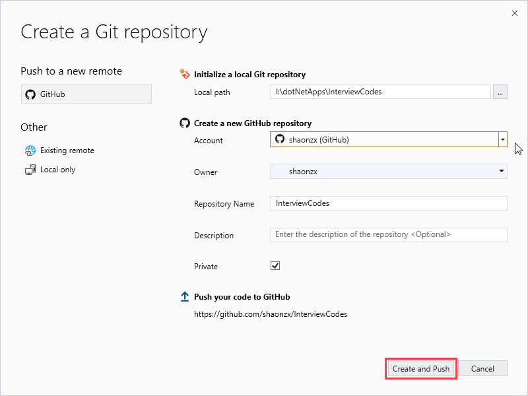
Task: Click the Push your code upload arrow icon
Action: [x=185, y=297]
